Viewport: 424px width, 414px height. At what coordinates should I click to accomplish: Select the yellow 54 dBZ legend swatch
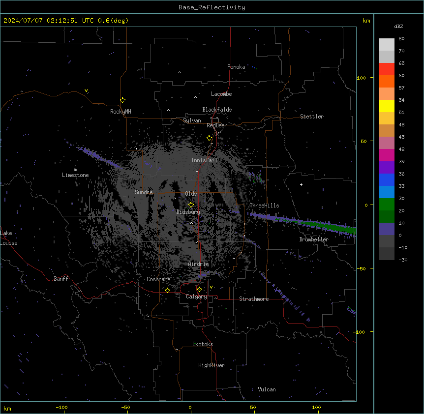[x=387, y=106]
